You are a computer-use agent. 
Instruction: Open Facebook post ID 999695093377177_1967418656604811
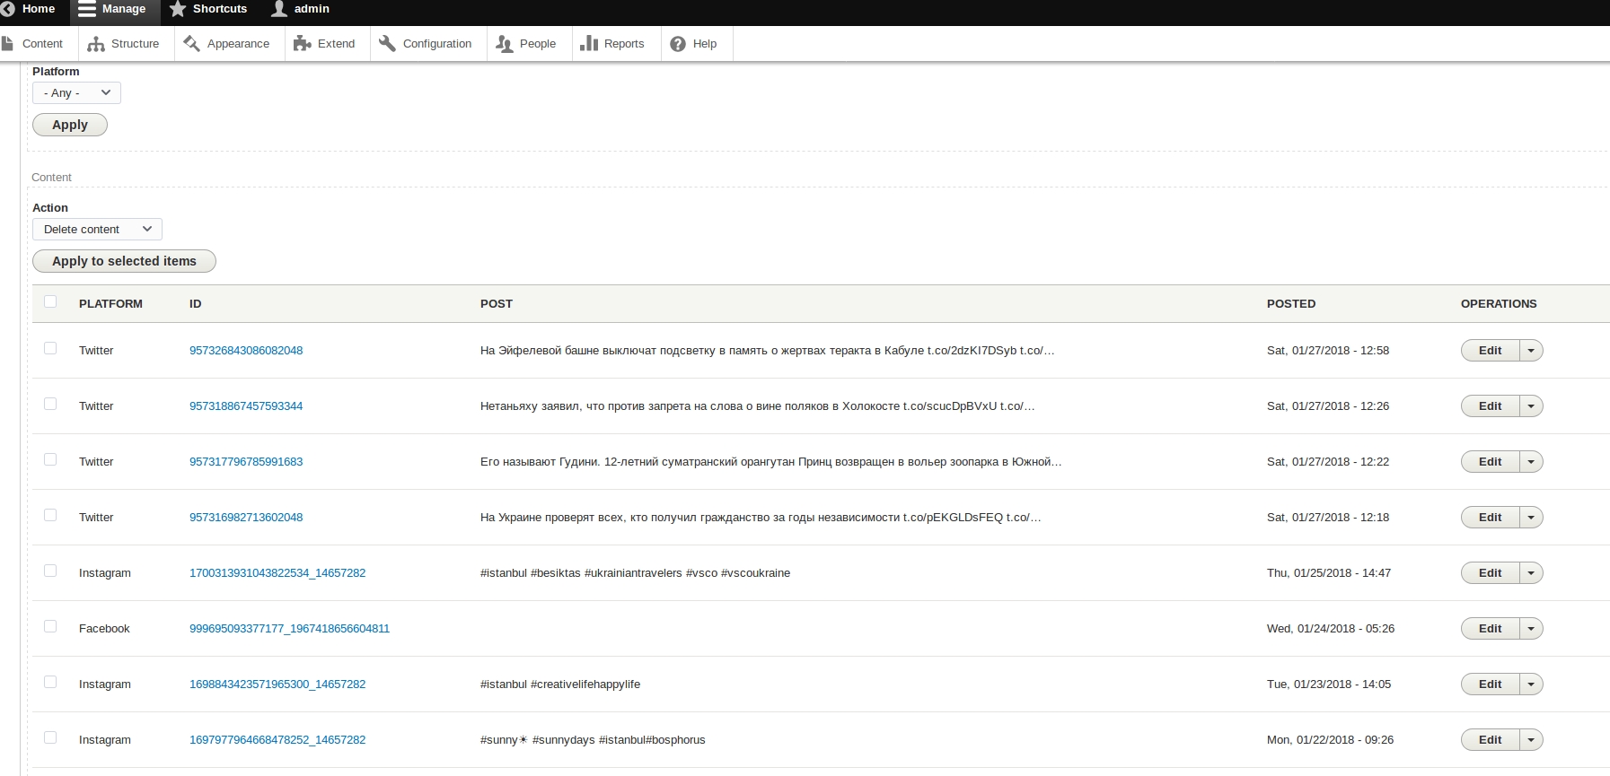click(x=289, y=629)
